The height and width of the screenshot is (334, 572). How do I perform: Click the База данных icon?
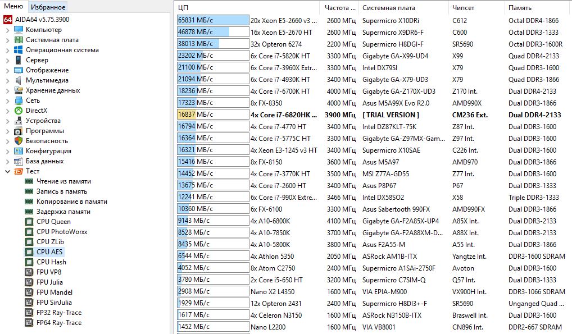click(18, 161)
